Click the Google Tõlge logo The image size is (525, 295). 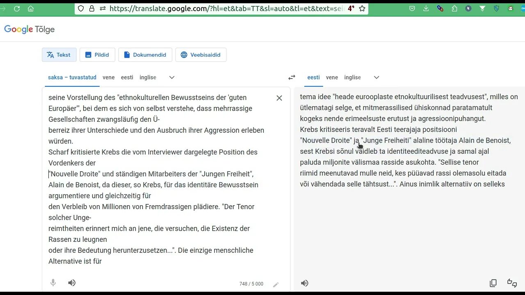click(29, 29)
